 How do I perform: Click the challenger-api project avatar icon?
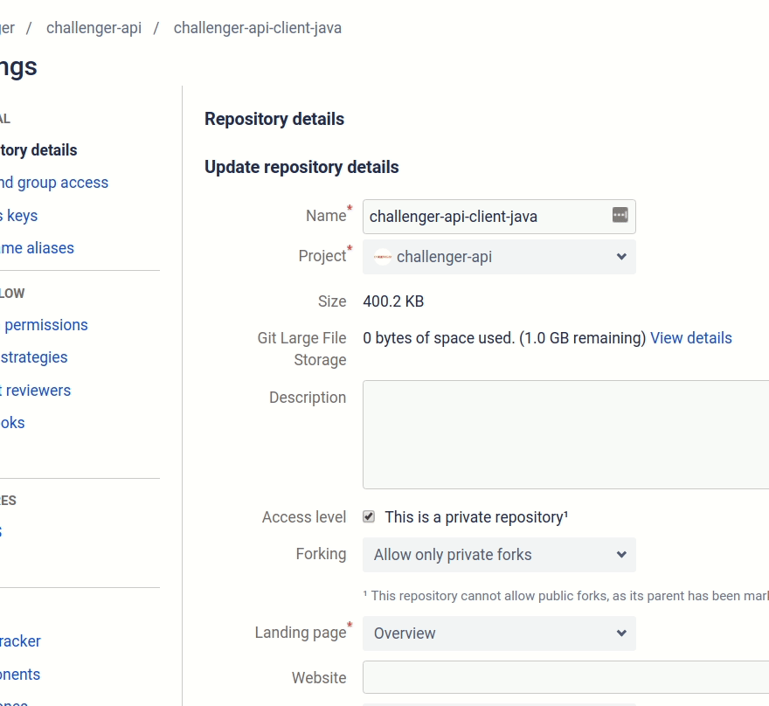point(383,257)
